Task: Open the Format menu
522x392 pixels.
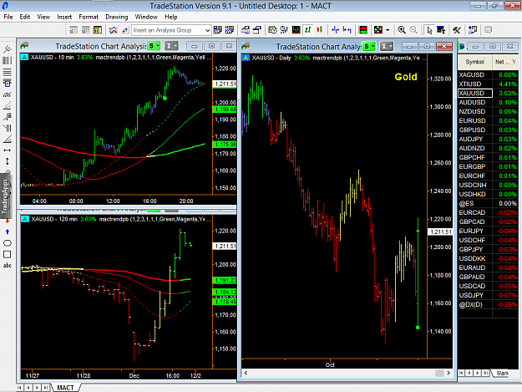Action: click(89, 17)
